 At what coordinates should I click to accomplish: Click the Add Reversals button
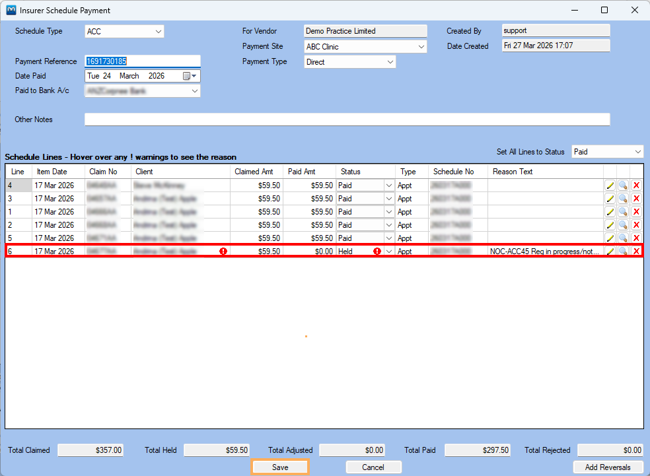[x=608, y=467]
